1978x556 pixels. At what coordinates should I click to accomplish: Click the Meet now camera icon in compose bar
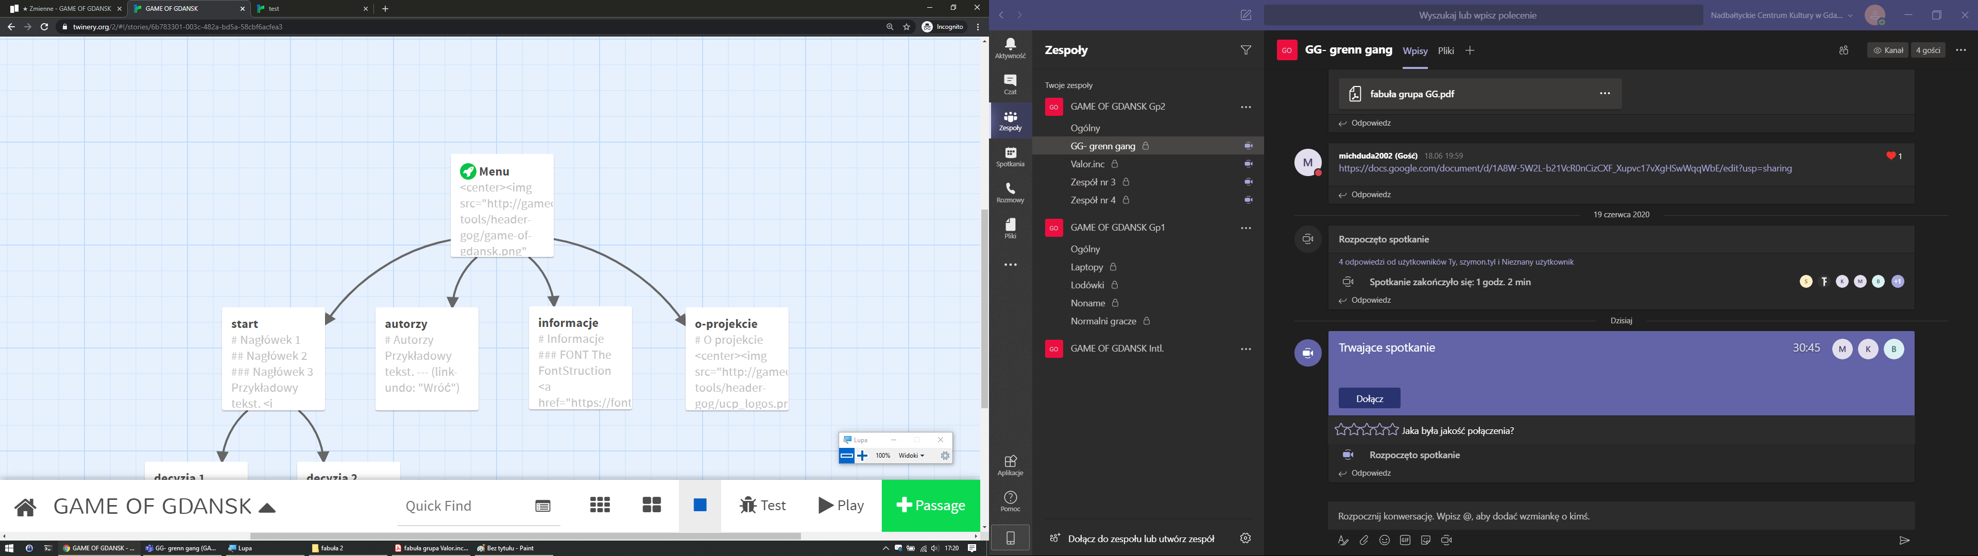tap(1447, 541)
